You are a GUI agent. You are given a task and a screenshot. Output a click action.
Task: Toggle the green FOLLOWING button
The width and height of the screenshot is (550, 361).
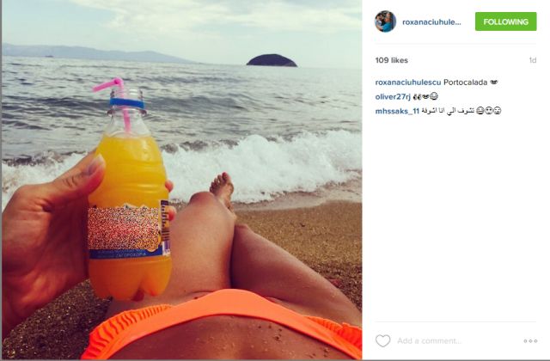(x=505, y=21)
